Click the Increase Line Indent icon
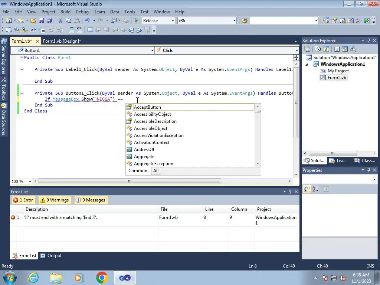Screen dimensions: 380x285 click(60, 30)
